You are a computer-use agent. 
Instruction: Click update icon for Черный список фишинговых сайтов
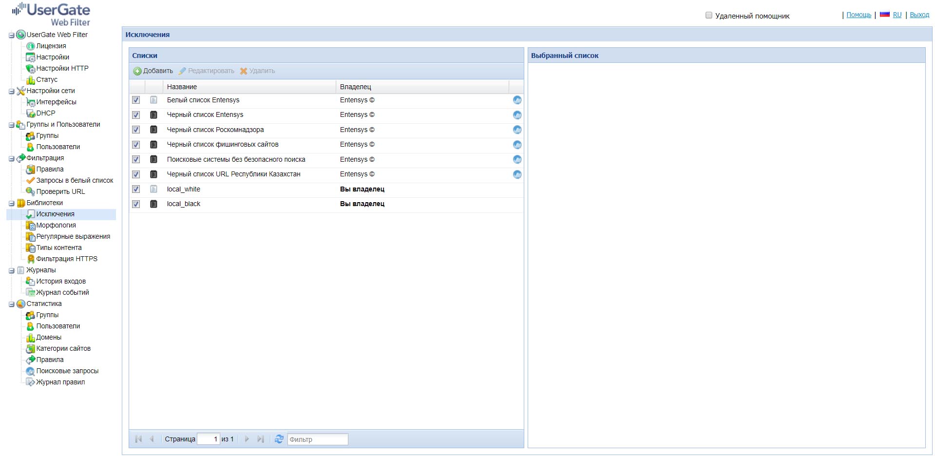pyautogui.click(x=517, y=145)
